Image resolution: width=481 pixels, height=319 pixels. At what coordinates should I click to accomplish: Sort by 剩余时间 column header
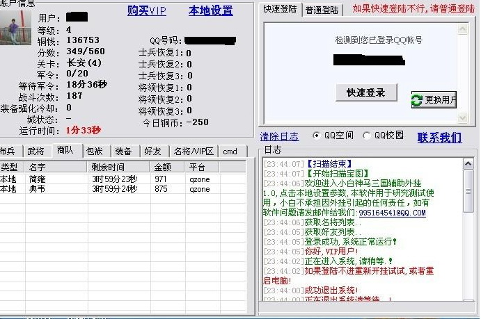(119, 167)
